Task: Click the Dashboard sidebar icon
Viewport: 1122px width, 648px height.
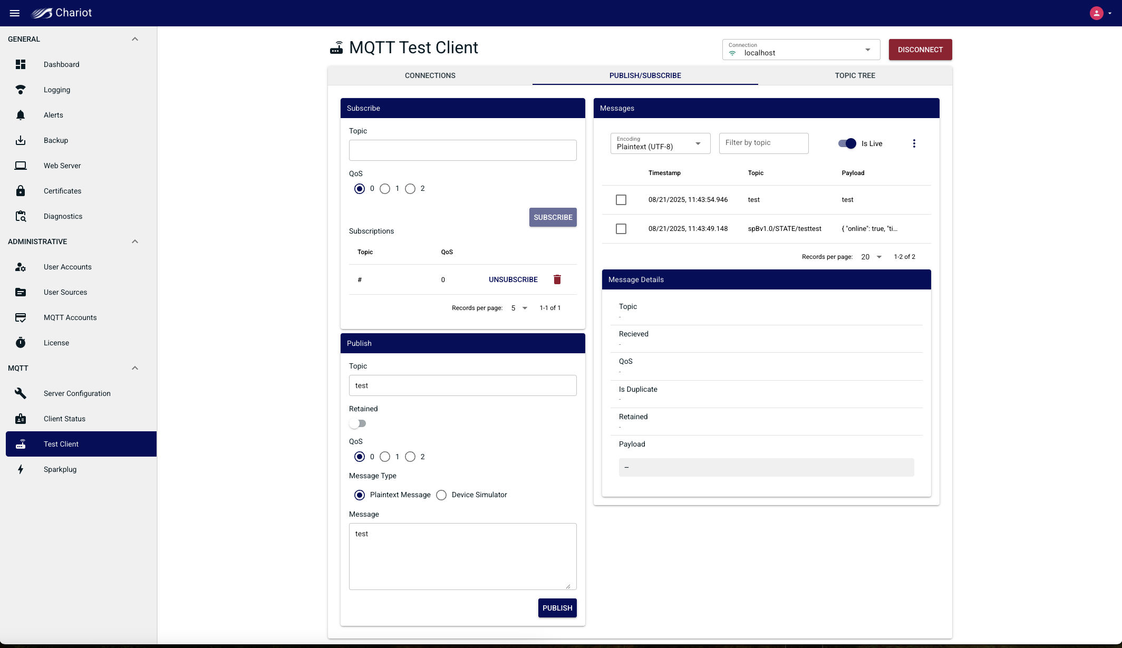Action: [x=21, y=64]
